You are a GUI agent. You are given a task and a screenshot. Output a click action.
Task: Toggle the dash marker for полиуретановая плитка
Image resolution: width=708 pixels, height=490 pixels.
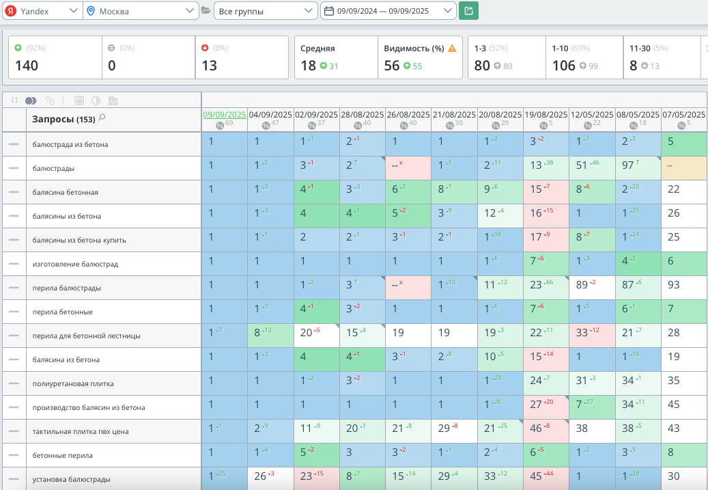tap(14, 383)
